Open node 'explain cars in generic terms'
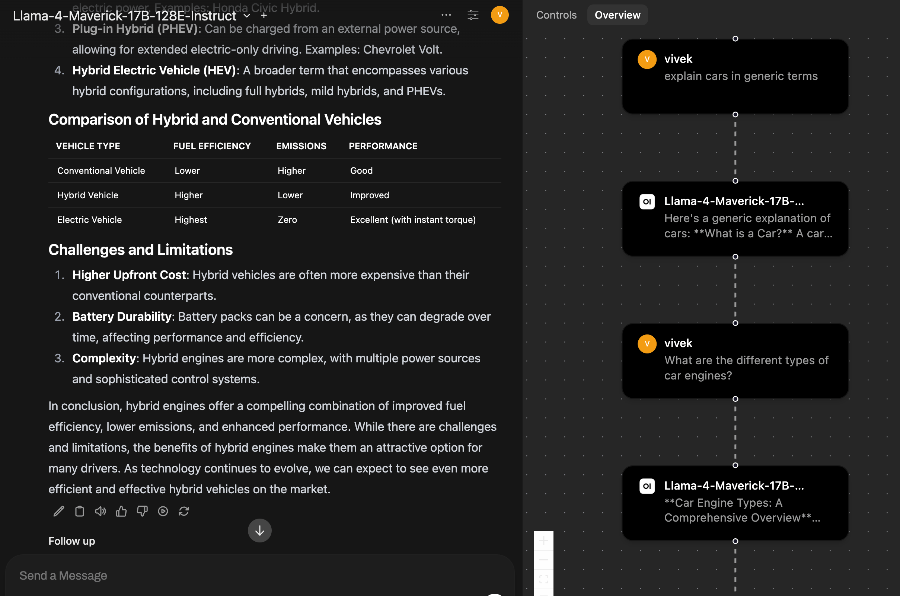The height and width of the screenshot is (596, 900). [x=735, y=76]
